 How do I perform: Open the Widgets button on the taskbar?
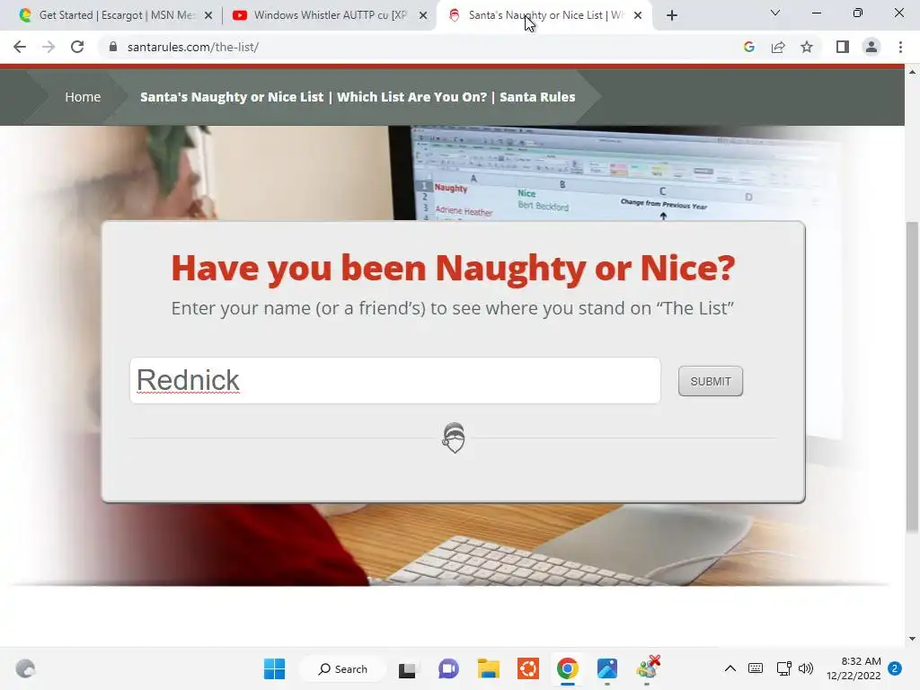tap(25, 668)
